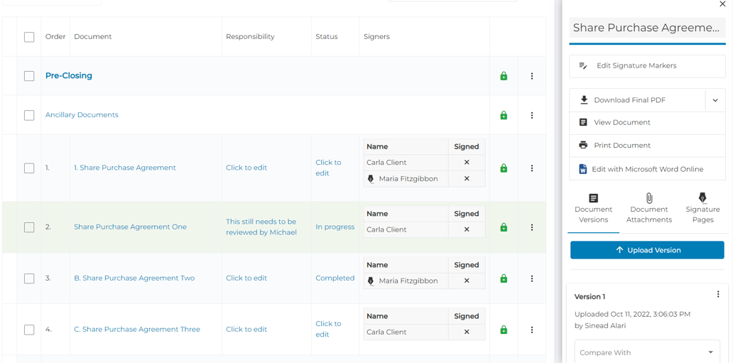The width and height of the screenshot is (733, 363).
Task: Select checkbox for C. Share Purchase Agreement Three
Action: 29,330
